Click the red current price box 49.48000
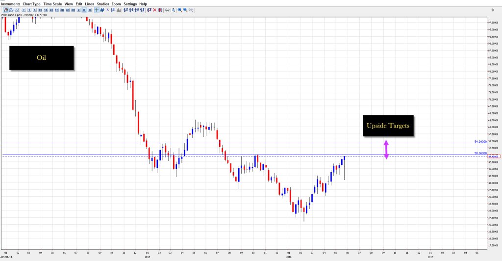This screenshot has height=261, width=502. tap(494, 157)
